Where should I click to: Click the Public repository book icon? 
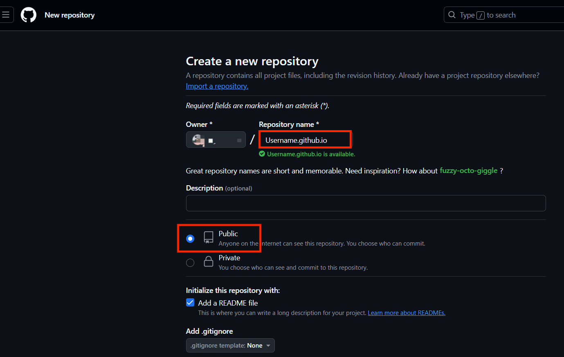209,237
